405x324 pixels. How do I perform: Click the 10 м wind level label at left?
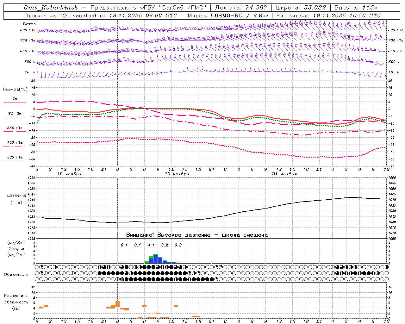click(30, 72)
